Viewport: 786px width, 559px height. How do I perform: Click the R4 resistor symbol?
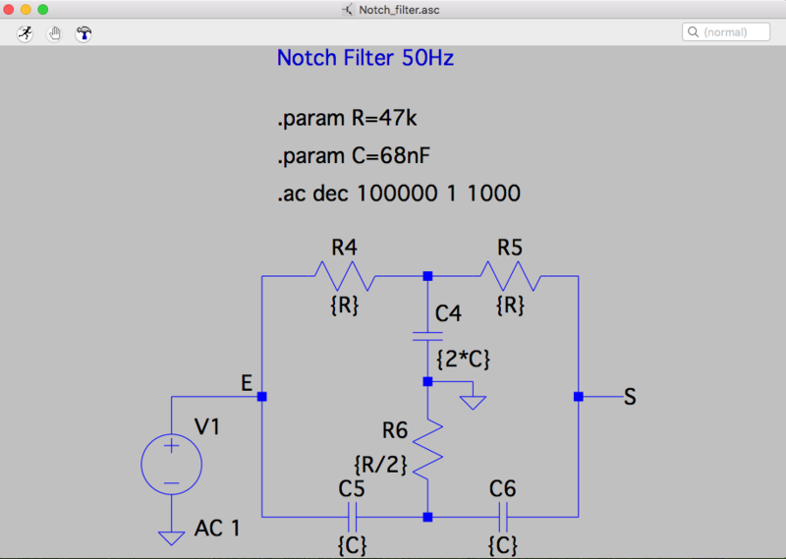tap(344, 276)
